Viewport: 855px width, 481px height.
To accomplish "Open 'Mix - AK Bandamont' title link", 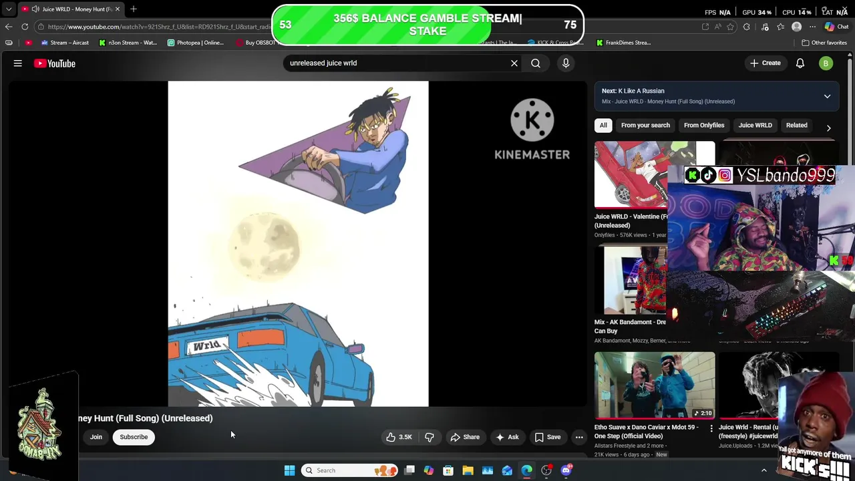I will tap(630, 327).
